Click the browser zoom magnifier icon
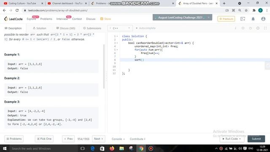The width and height of the screenshot is (270, 152). click(240, 10)
